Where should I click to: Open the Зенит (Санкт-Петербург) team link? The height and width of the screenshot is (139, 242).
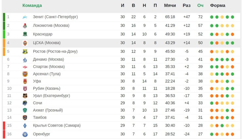point(55,17)
